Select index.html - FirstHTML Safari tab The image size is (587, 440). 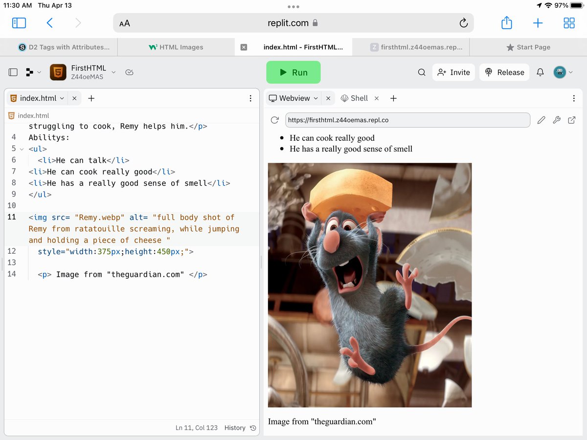point(303,47)
